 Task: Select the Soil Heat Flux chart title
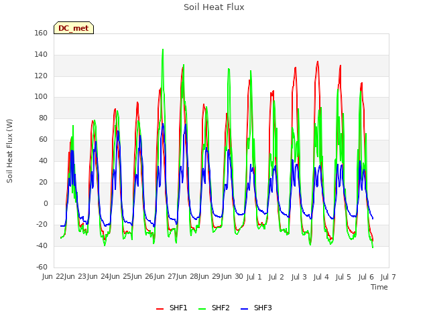[214, 7]
